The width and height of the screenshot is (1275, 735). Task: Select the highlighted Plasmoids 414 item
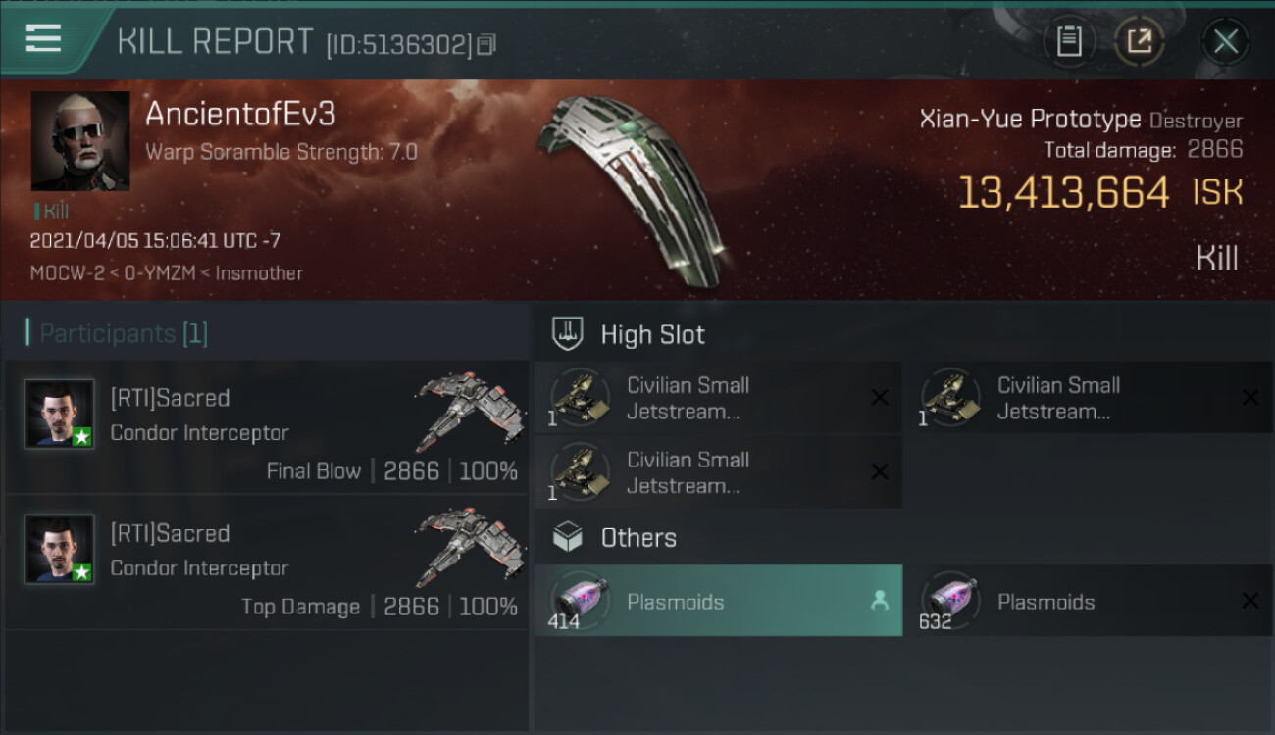click(x=718, y=600)
